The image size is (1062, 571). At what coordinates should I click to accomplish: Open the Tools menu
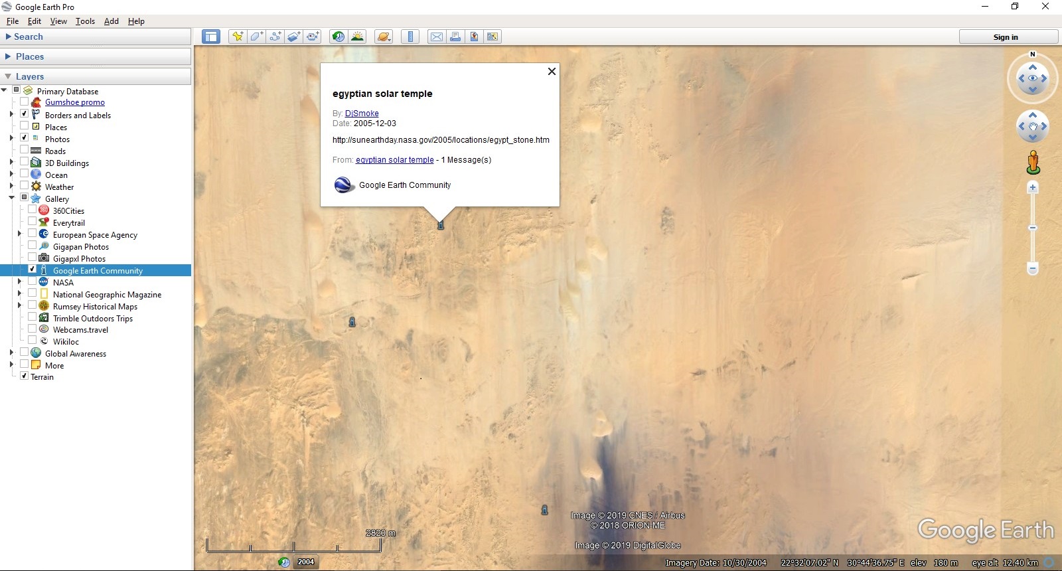click(85, 21)
